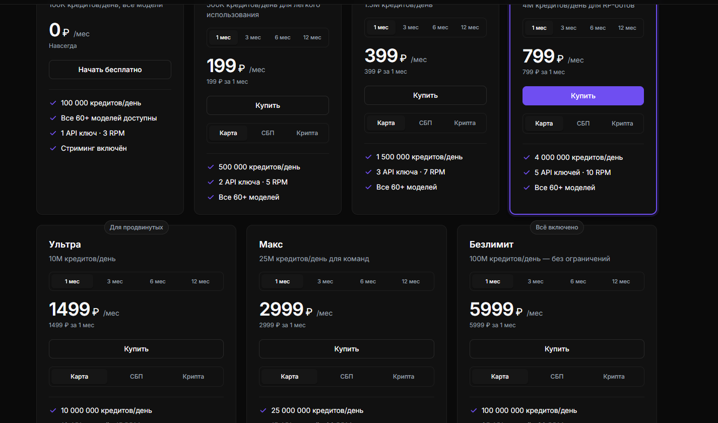Buy the Безлимит plan
718x423 pixels.
(x=557, y=349)
